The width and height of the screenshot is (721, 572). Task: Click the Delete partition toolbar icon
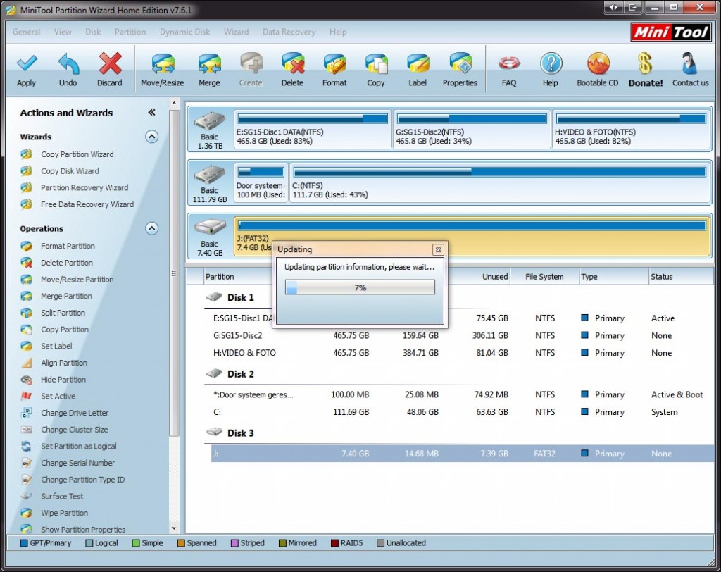pyautogui.click(x=293, y=63)
